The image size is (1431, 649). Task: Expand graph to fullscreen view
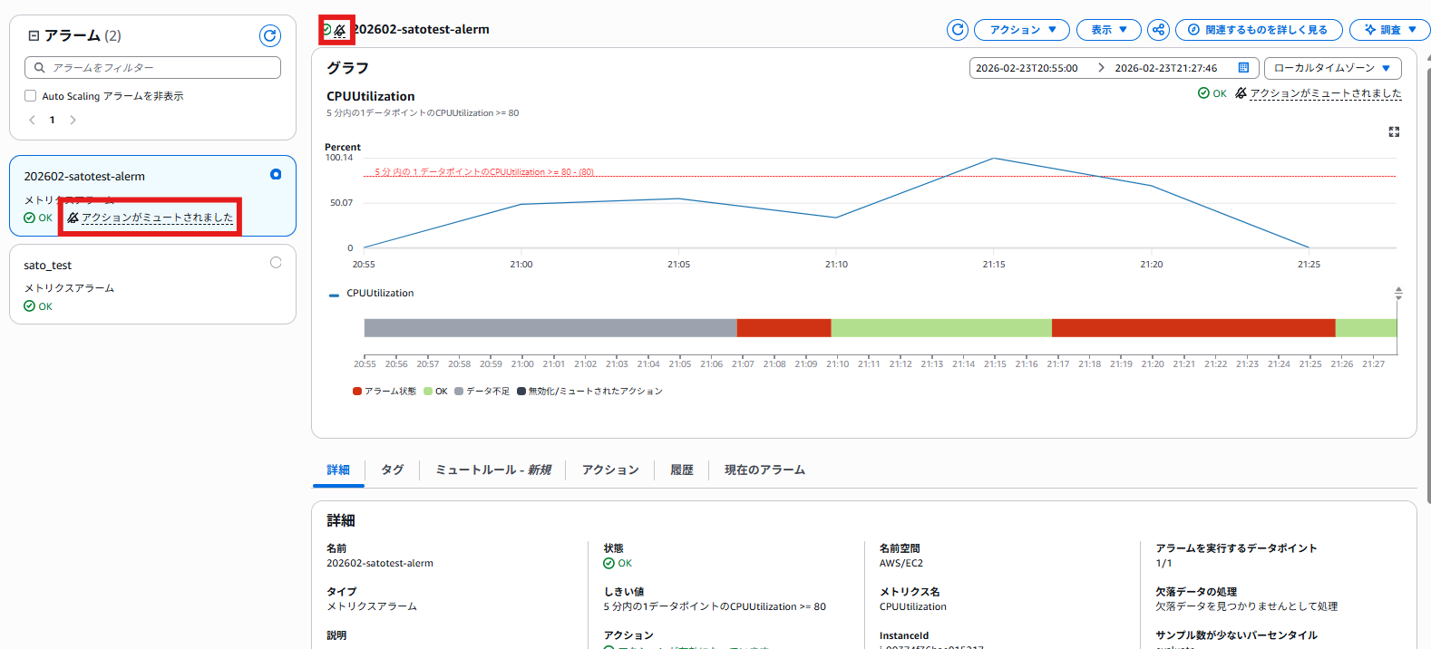(x=1394, y=132)
